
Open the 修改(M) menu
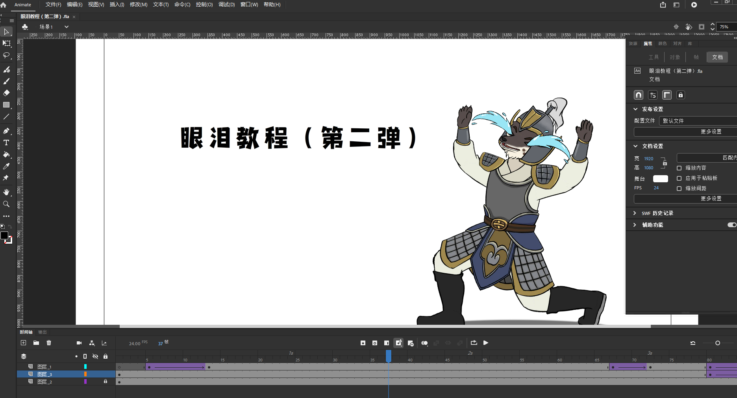click(x=139, y=5)
